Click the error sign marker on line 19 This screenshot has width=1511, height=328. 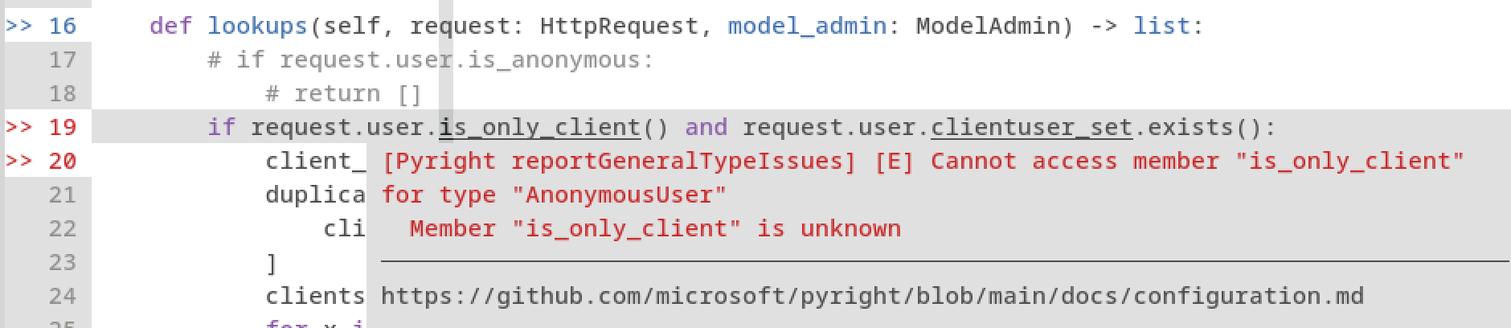pos(19,127)
